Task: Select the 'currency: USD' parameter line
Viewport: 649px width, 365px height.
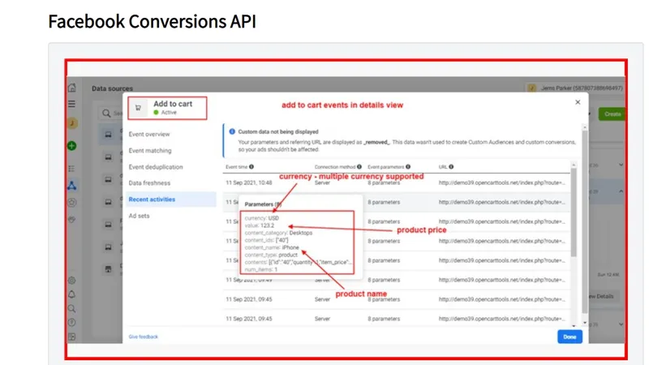Action: click(x=261, y=218)
